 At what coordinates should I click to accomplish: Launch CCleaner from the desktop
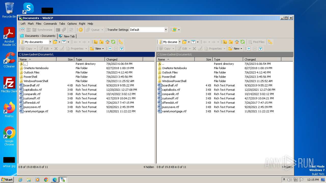9,60
